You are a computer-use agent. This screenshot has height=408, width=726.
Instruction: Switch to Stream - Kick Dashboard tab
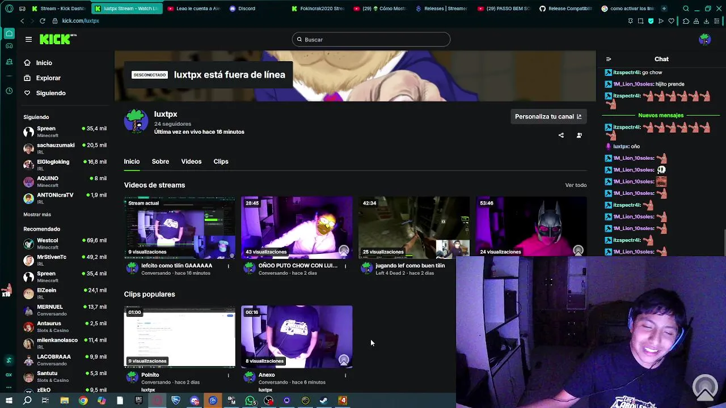(58, 8)
